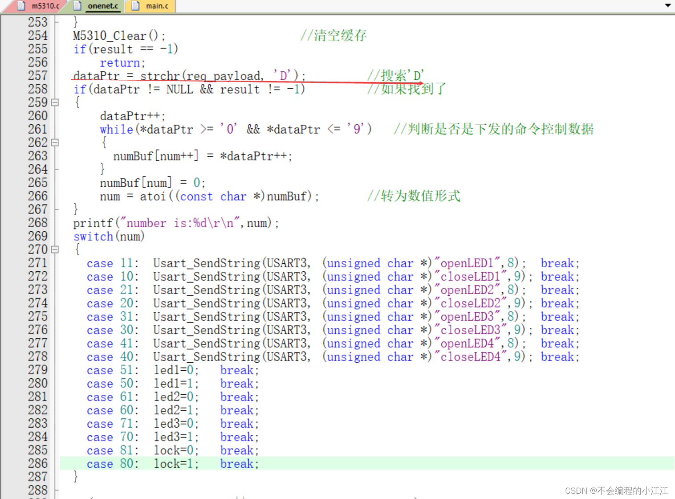Click the printf statement on line 268
675x499 pixels.
click(x=176, y=223)
